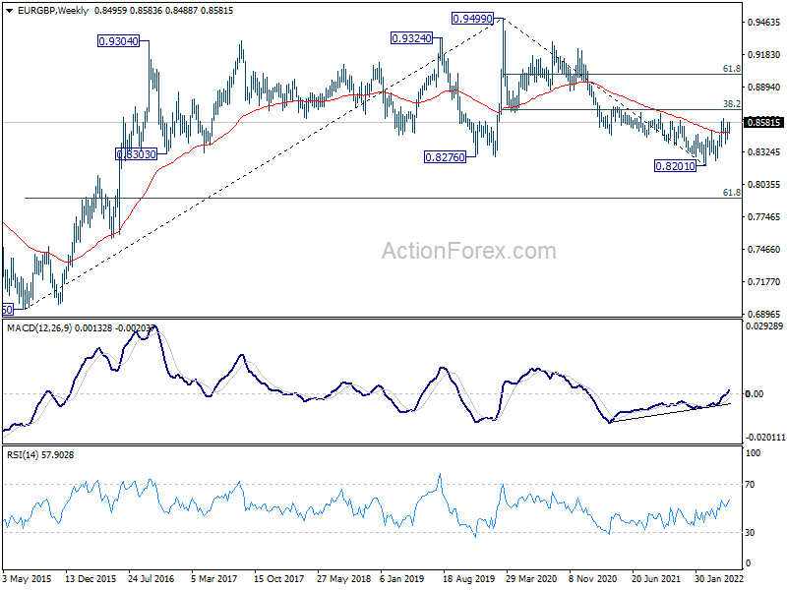This screenshot has height=590, width=787.
Task: Select the 0.82760 low price label
Action: click(446, 157)
